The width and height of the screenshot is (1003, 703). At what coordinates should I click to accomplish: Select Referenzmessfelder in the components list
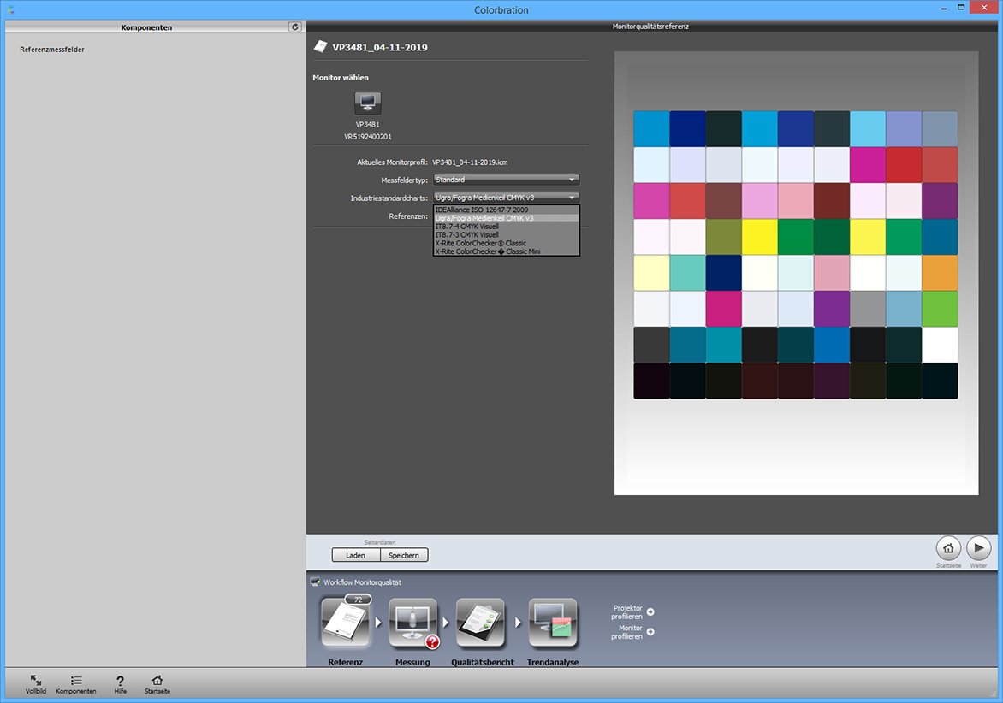point(52,50)
